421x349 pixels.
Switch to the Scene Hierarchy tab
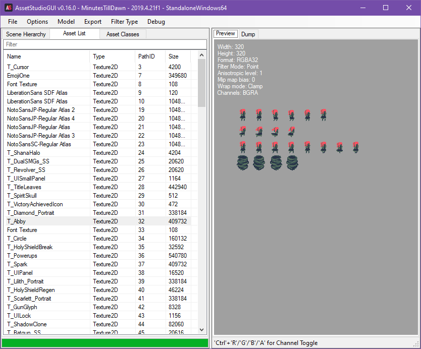[x=26, y=34]
